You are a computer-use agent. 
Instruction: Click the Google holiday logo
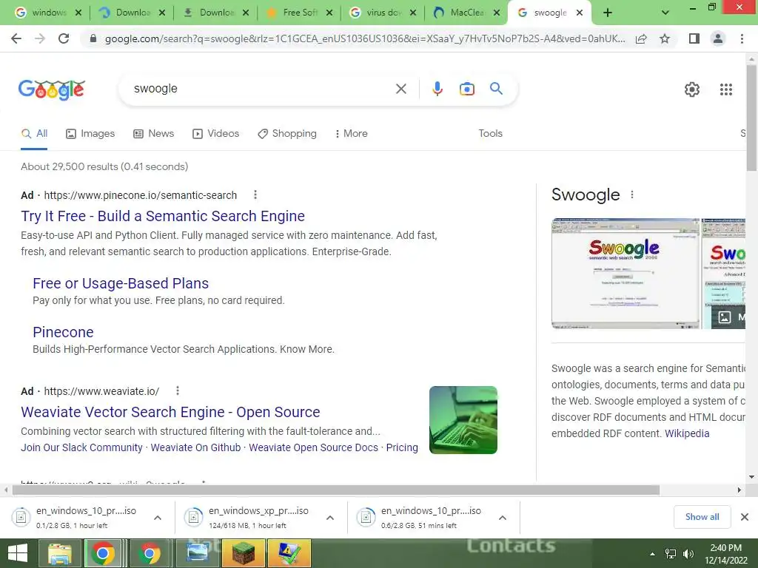point(52,89)
